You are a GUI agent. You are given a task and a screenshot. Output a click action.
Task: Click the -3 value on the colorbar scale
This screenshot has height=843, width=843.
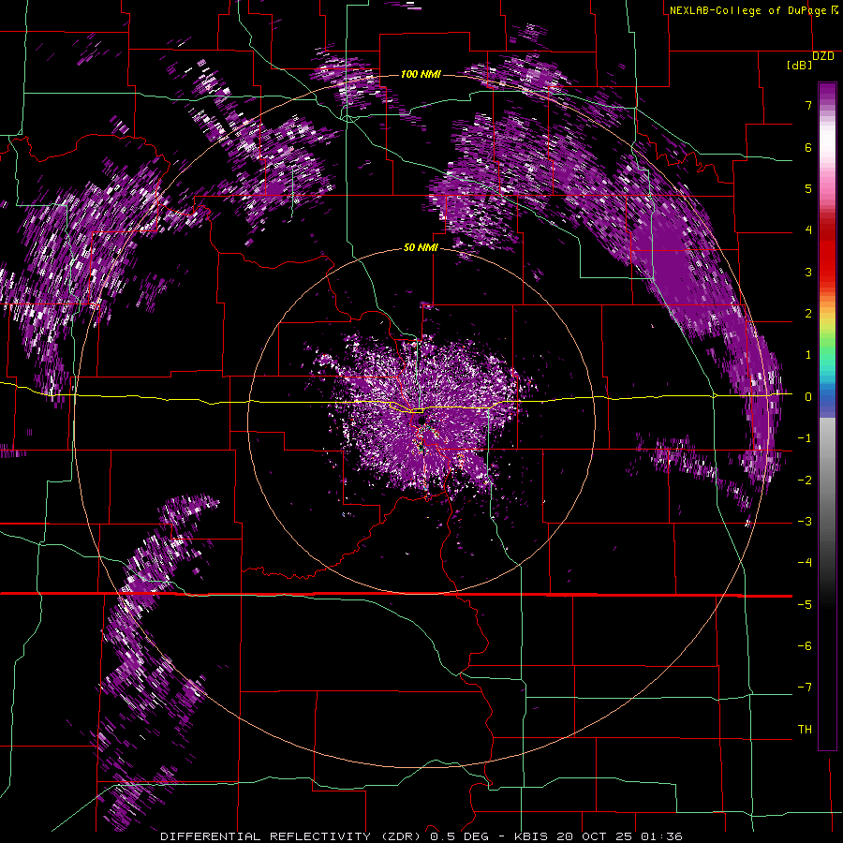click(805, 522)
